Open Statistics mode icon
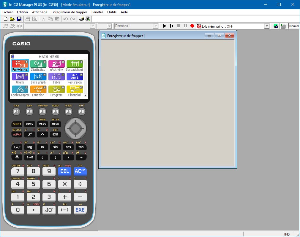The height and width of the screenshot is (237, 300). coord(38,66)
